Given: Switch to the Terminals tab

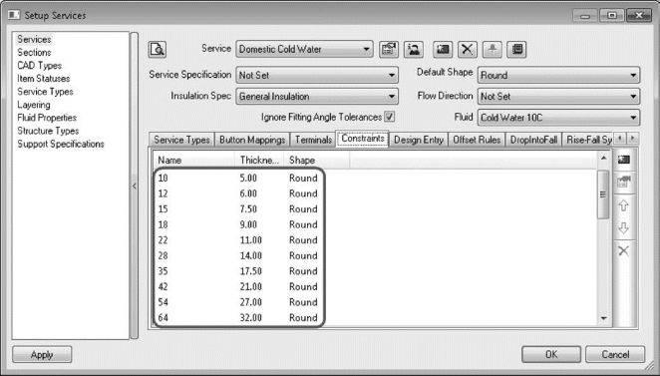Looking at the screenshot, I should pyautogui.click(x=313, y=140).
